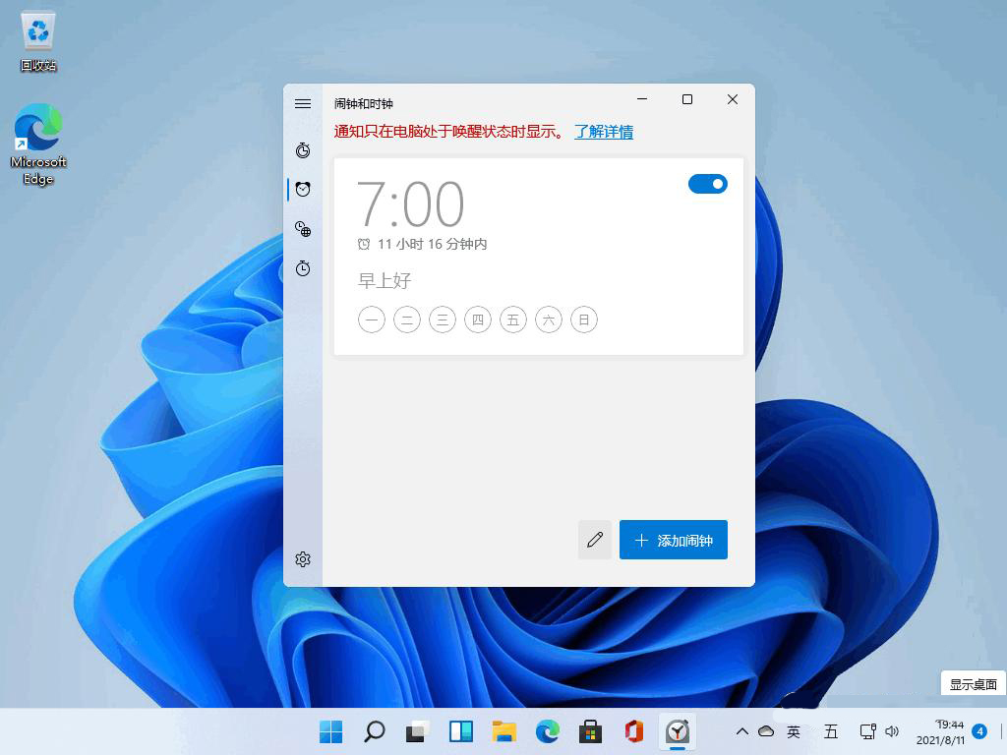Open volume speaker tray icon

pos(891,731)
